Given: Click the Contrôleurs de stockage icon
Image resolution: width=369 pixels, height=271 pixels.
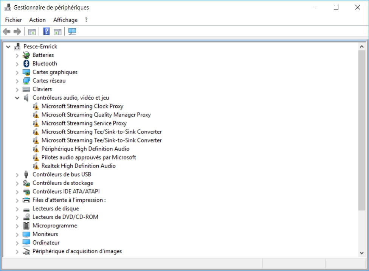Looking at the screenshot, I should point(26,183).
